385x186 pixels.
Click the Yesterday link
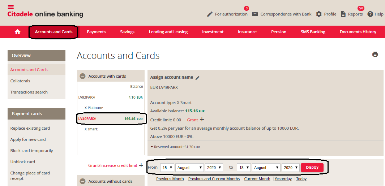coord(283,179)
